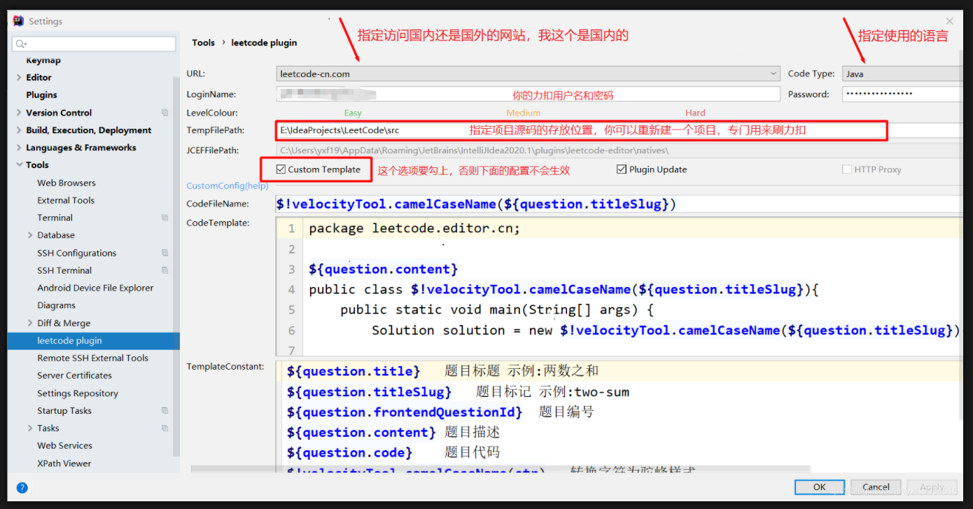The height and width of the screenshot is (509, 973).
Task: Click the Apply button
Action: point(932,487)
